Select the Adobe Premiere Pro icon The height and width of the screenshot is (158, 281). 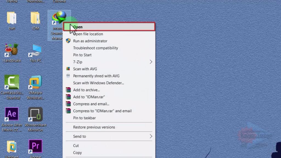35,146
